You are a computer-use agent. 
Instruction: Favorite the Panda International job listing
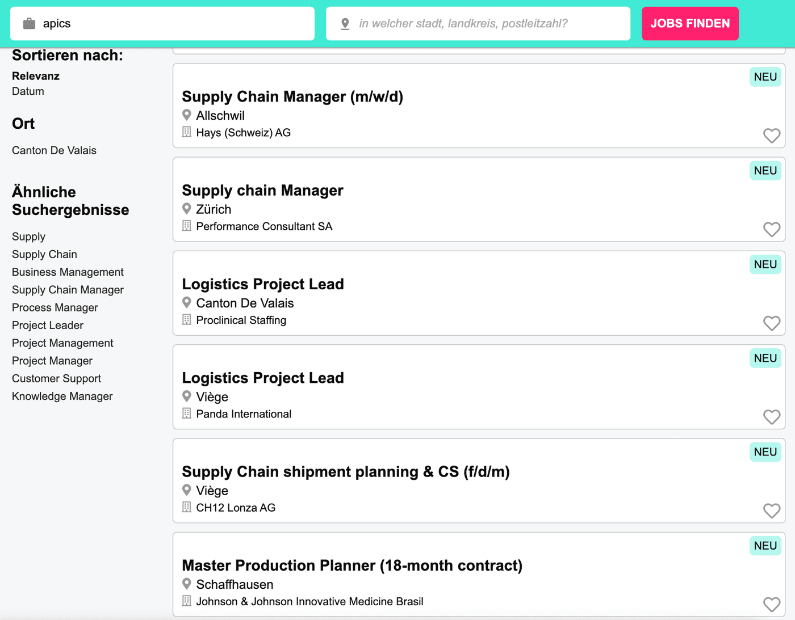(x=771, y=417)
